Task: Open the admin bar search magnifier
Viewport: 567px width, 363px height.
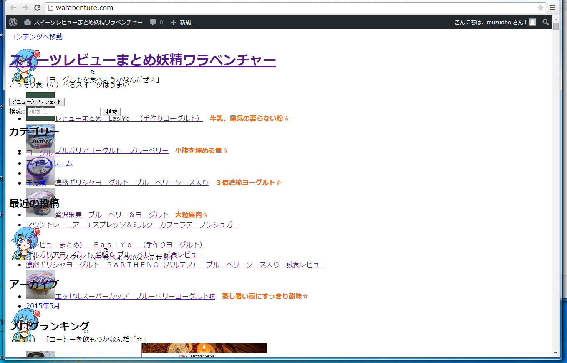Action: click(x=546, y=22)
